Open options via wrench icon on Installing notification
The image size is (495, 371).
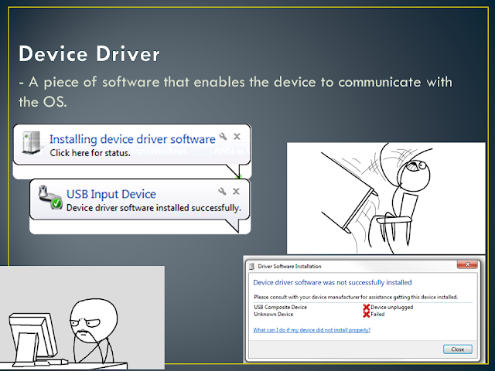pyautogui.click(x=223, y=137)
